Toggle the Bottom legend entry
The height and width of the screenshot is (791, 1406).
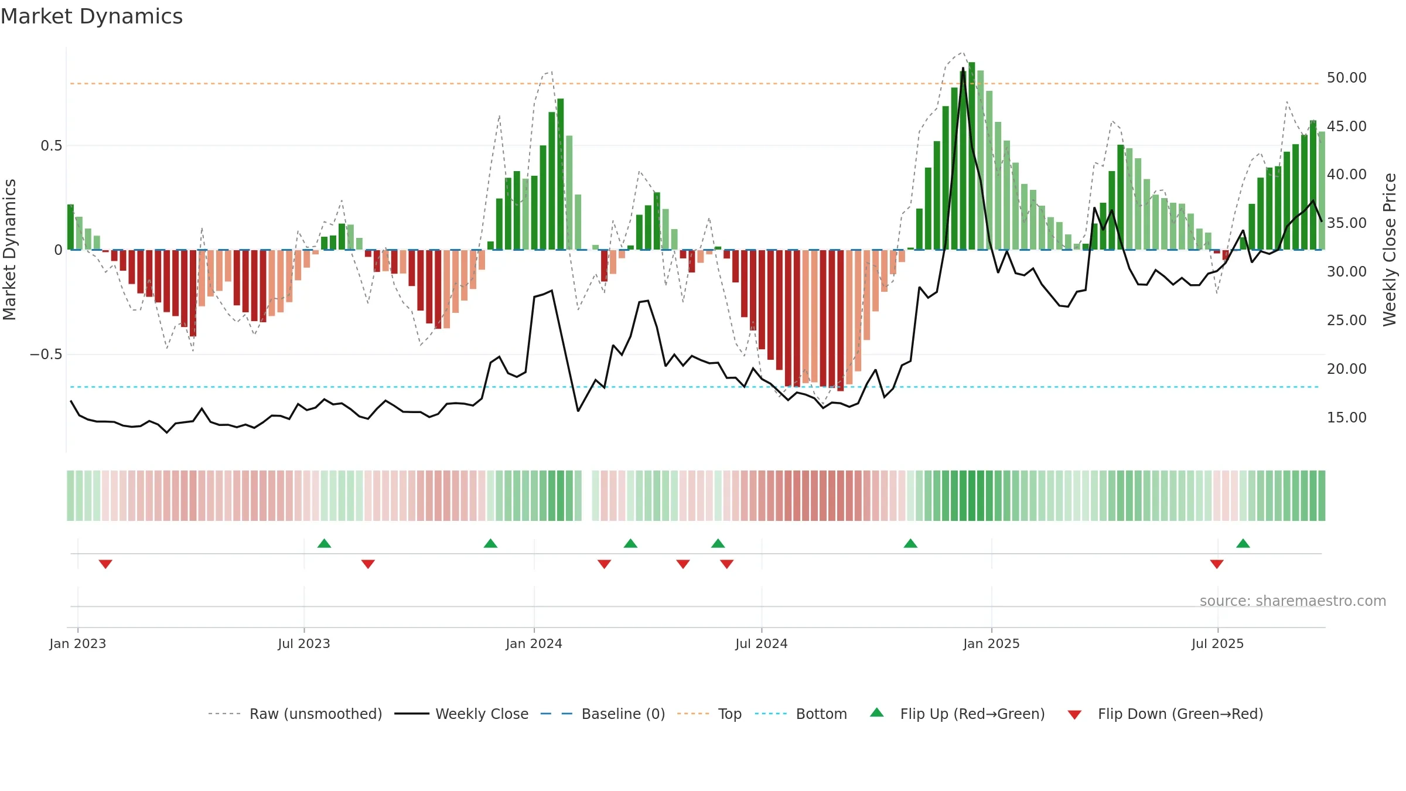801,714
